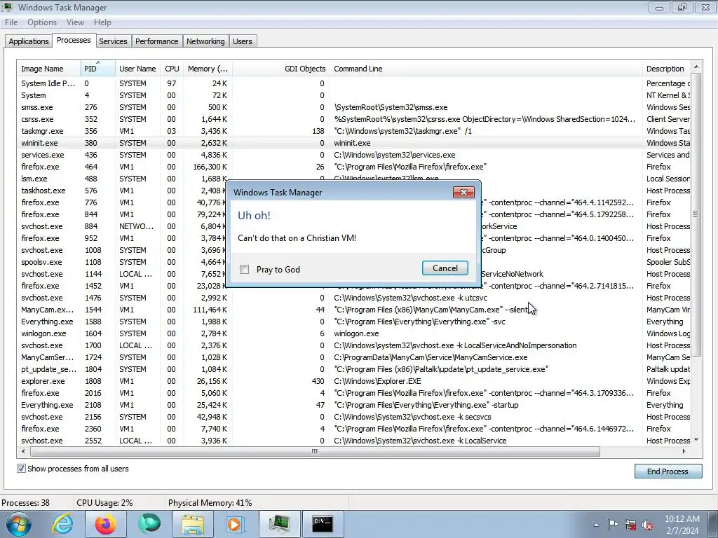Viewport: 718px width, 538px height.
Task: Switch to the Applications tab
Action: pyautogui.click(x=28, y=41)
